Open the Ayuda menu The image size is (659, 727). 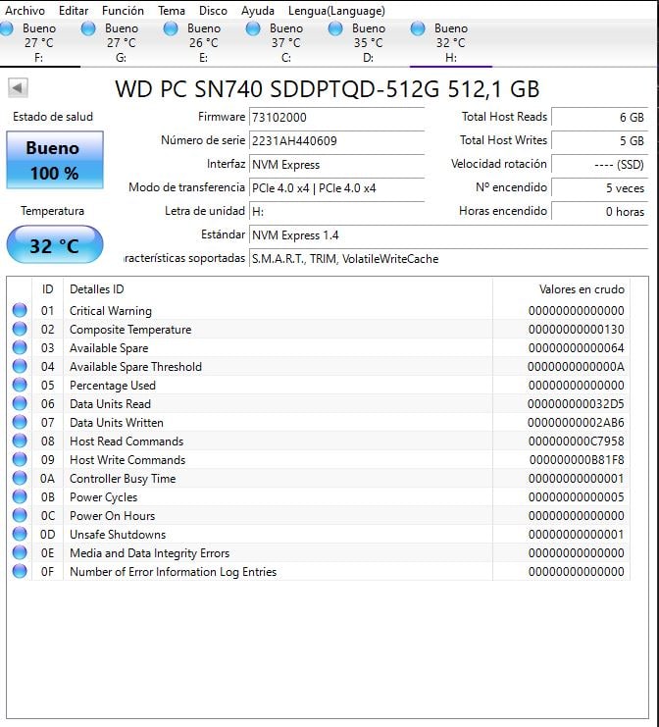(257, 10)
